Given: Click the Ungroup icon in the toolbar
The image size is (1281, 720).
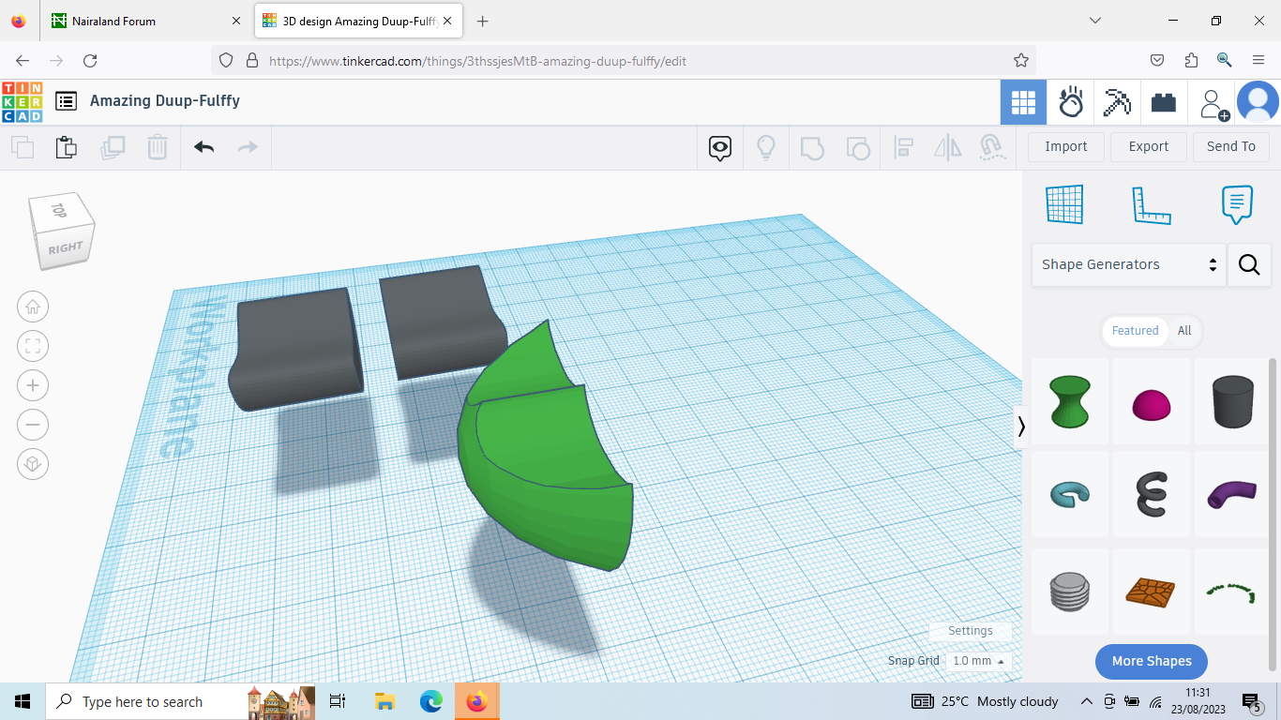Looking at the screenshot, I should click(858, 147).
